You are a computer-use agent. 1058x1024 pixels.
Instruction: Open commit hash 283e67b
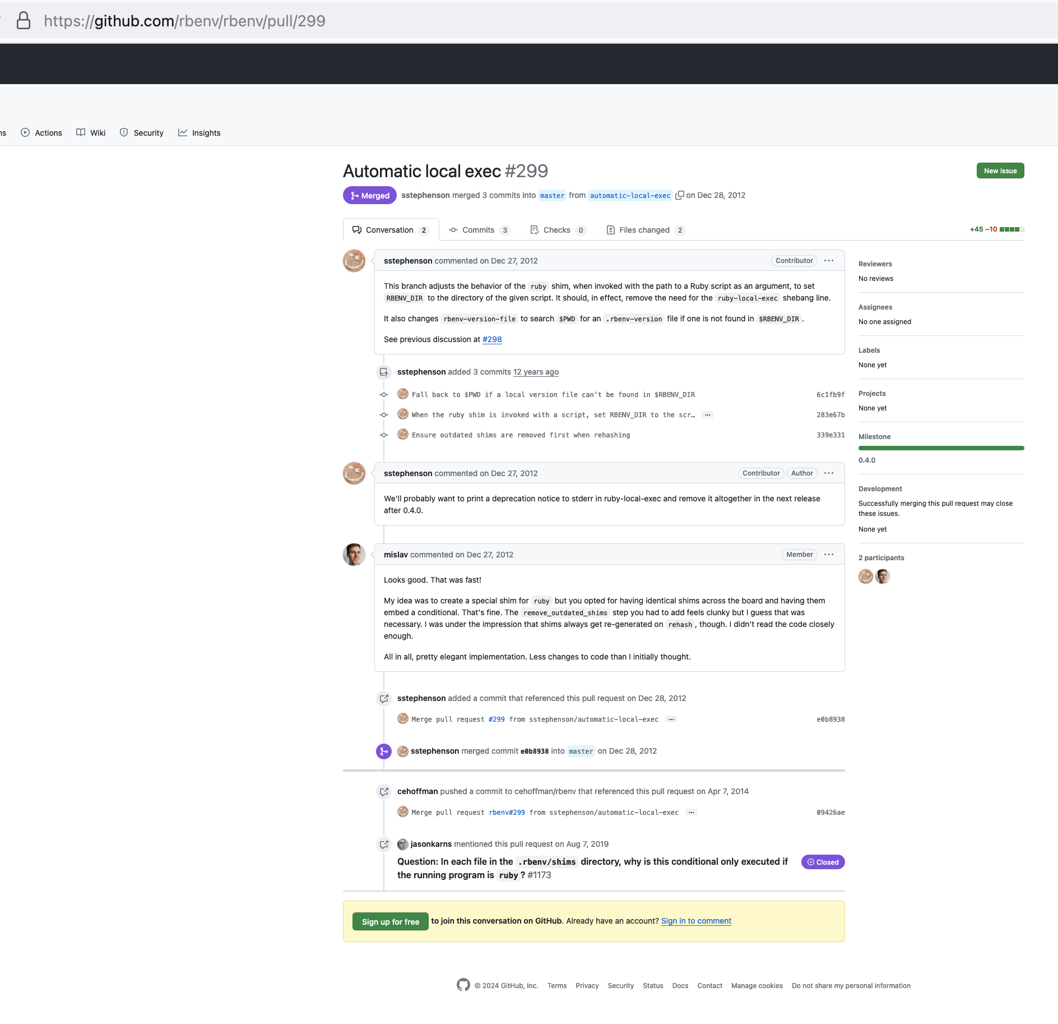(830, 415)
